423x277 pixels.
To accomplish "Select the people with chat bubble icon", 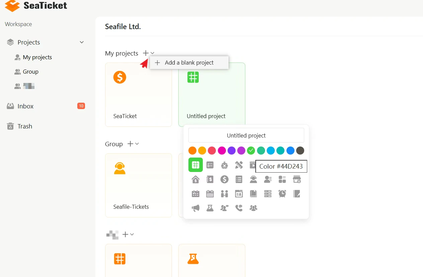I will tap(224, 208).
